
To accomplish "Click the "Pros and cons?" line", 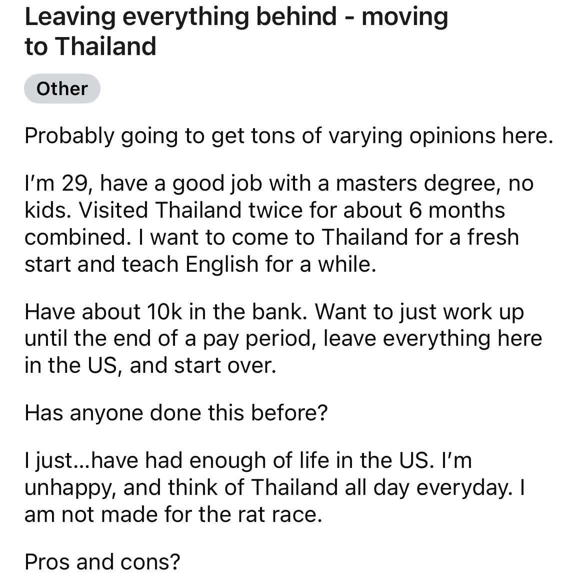I will (x=102, y=561).
